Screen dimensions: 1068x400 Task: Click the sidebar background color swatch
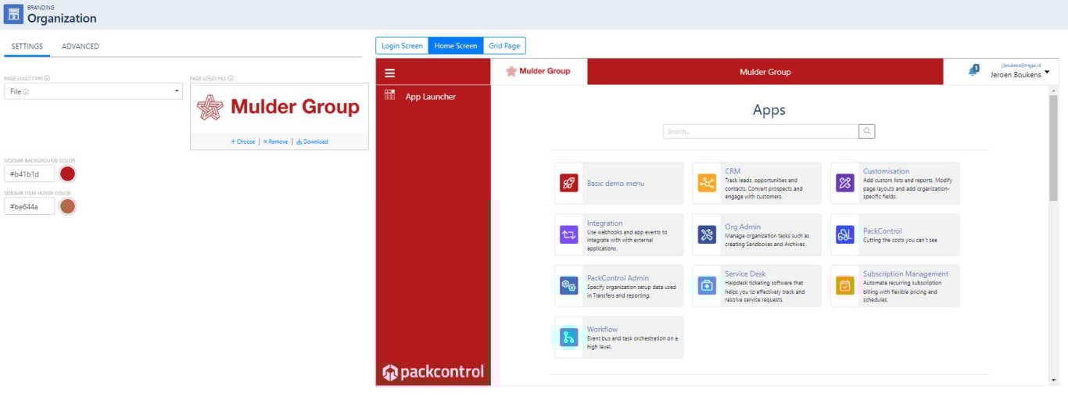pyautogui.click(x=68, y=173)
